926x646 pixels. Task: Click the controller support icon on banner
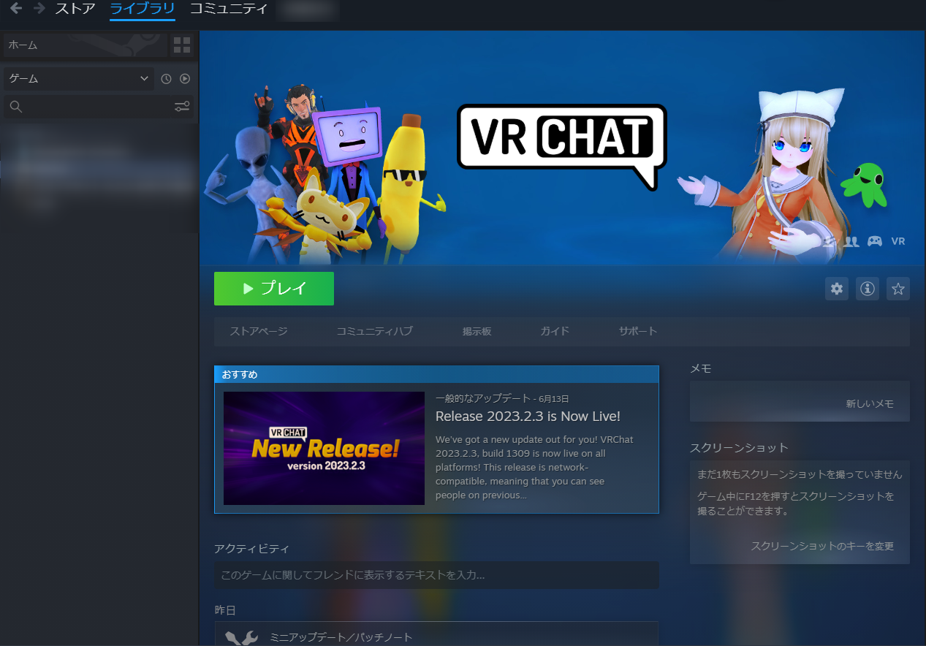click(x=874, y=241)
